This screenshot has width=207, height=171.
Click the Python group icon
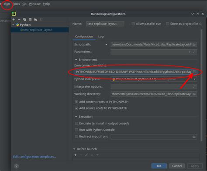18,25
